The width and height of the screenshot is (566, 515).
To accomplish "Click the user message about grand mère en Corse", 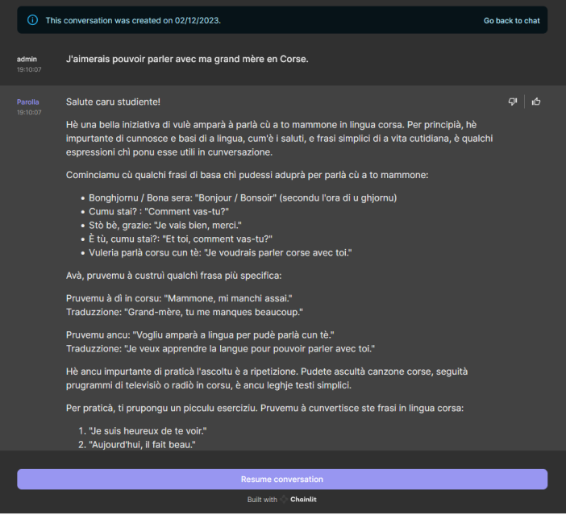I will pyautogui.click(x=187, y=59).
